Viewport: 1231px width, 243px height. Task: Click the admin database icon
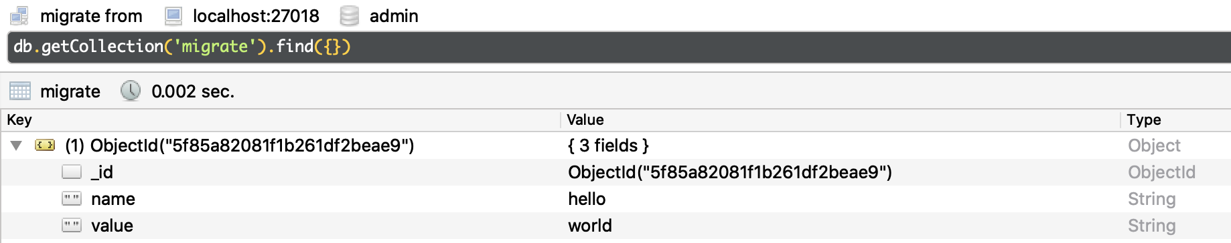pos(349,15)
